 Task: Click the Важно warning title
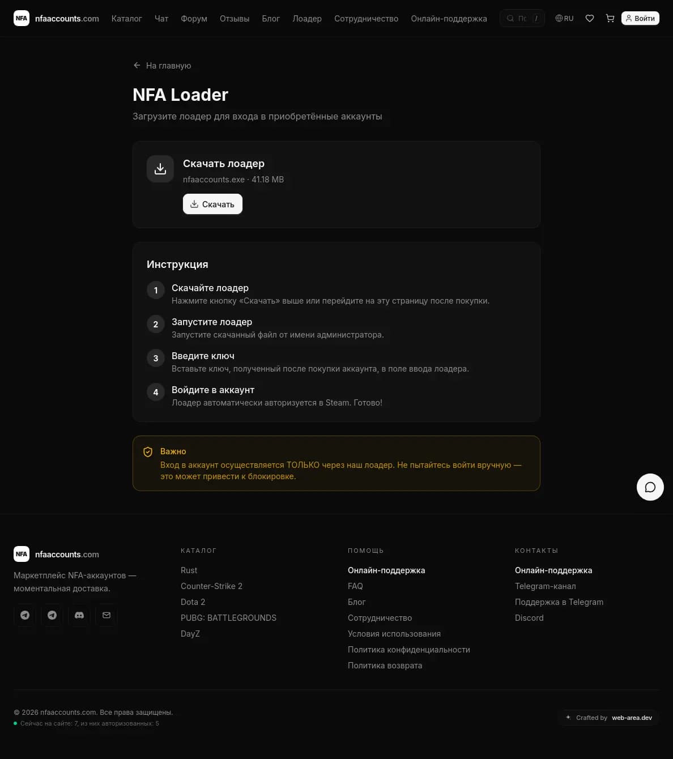click(173, 451)
